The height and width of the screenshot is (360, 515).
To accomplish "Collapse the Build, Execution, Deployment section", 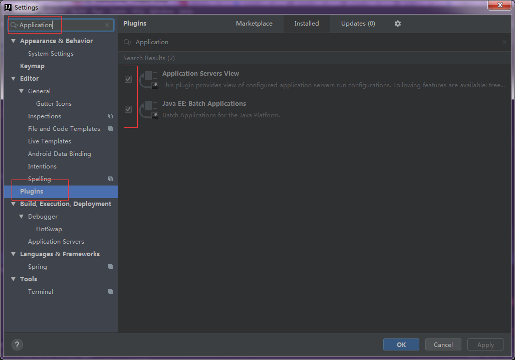I will (13, 204).
